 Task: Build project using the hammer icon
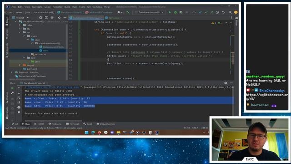128,12
